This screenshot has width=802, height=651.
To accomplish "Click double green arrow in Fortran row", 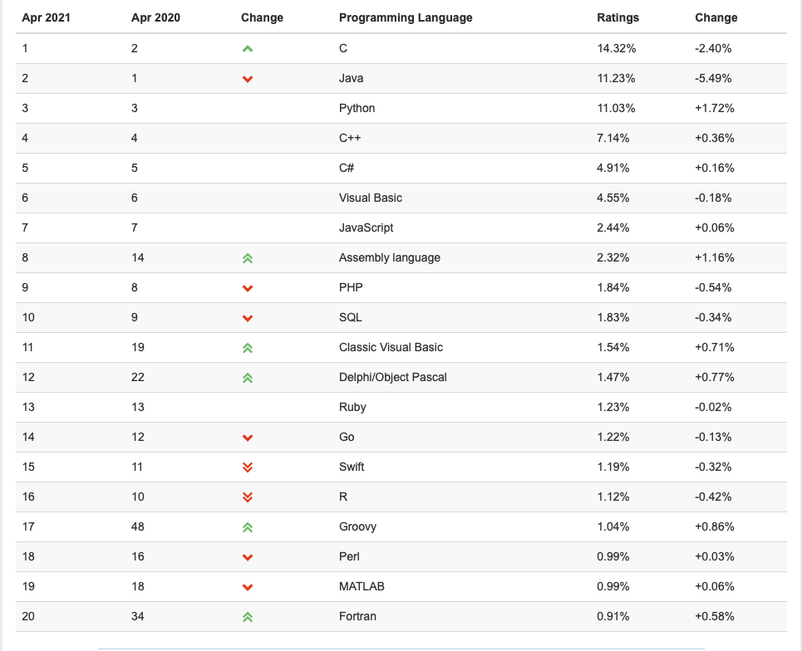I will coord(248,617).
